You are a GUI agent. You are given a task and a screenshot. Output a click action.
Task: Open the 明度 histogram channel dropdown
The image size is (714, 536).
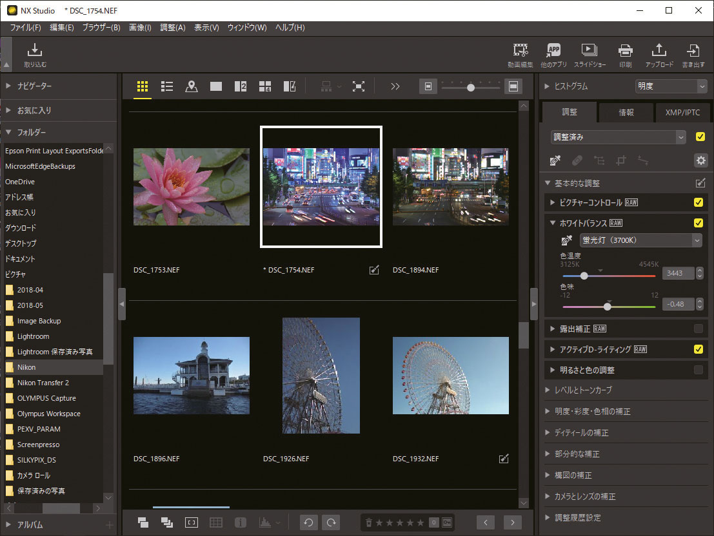tap(671, 86)
